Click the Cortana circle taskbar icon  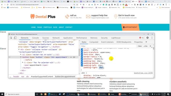point(37,94)
